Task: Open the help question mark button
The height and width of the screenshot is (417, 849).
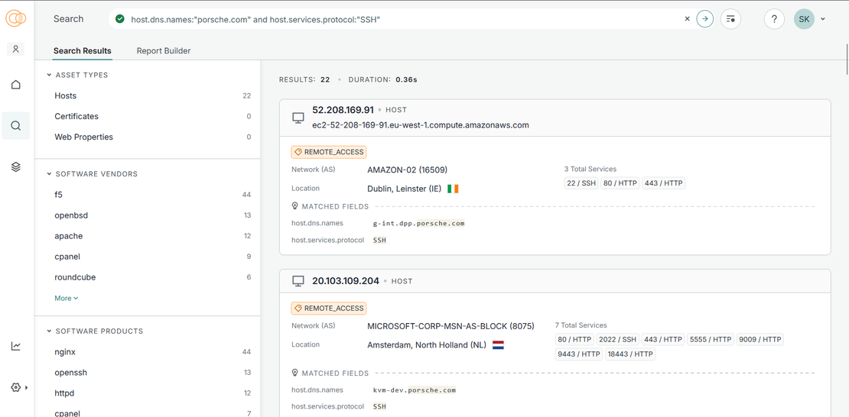Action: (x=774, y=19)
